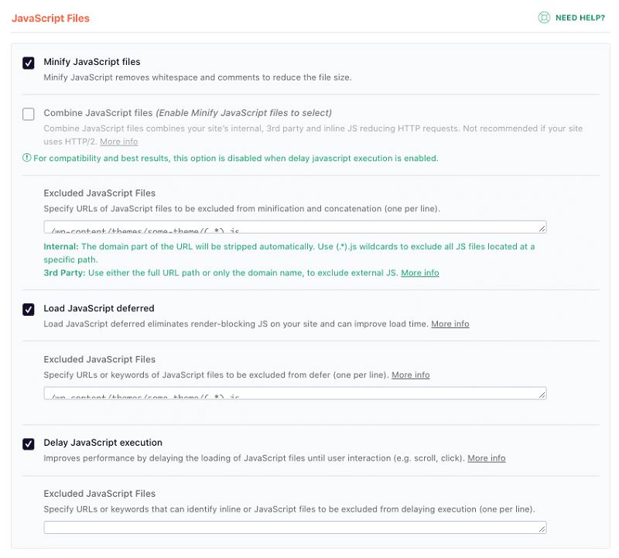Open More info link after 3rd Party note
Screen dimensions: 619x558
(x=420, y=273)
